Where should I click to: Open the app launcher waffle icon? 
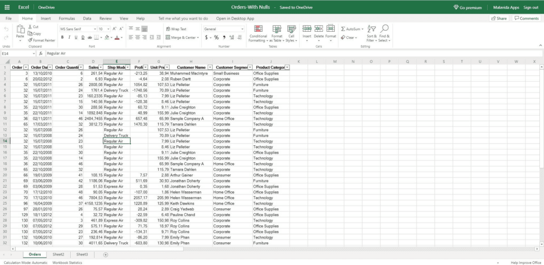pyautogui.click(x=7, y=7)
